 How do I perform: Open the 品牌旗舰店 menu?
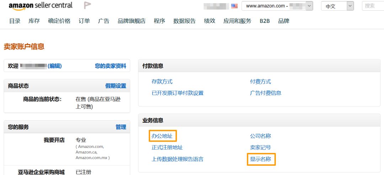(132, 21)
